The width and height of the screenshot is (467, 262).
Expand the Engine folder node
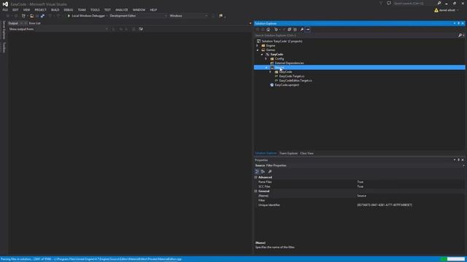[258, 46]
